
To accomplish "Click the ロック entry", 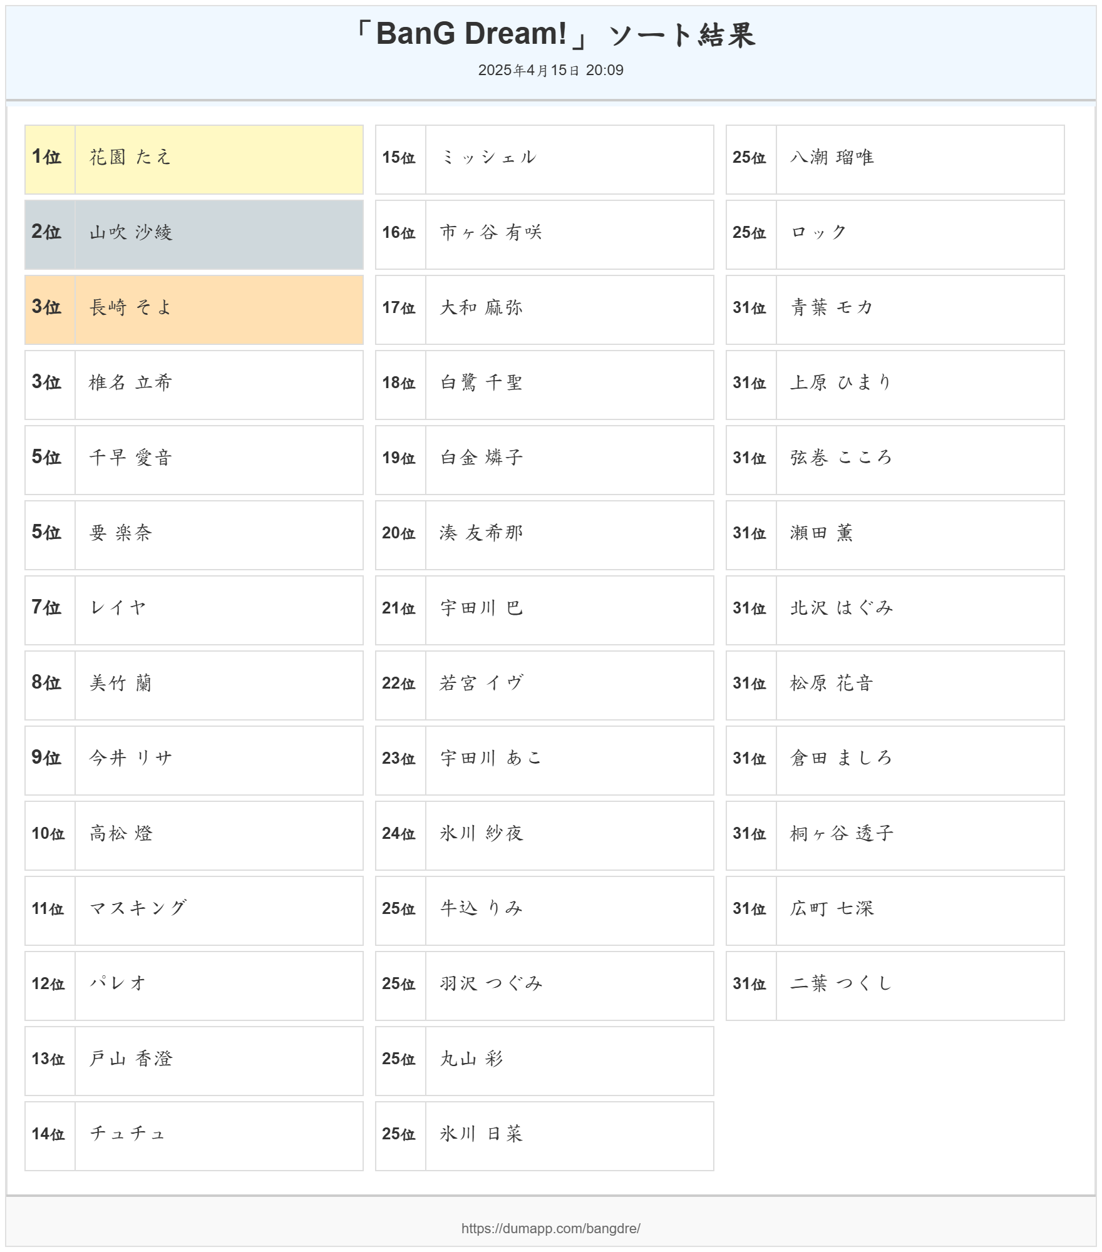I will point(819,232).
